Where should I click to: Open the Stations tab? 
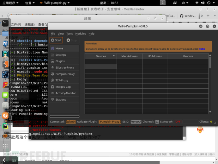click(x=64, y=100)
